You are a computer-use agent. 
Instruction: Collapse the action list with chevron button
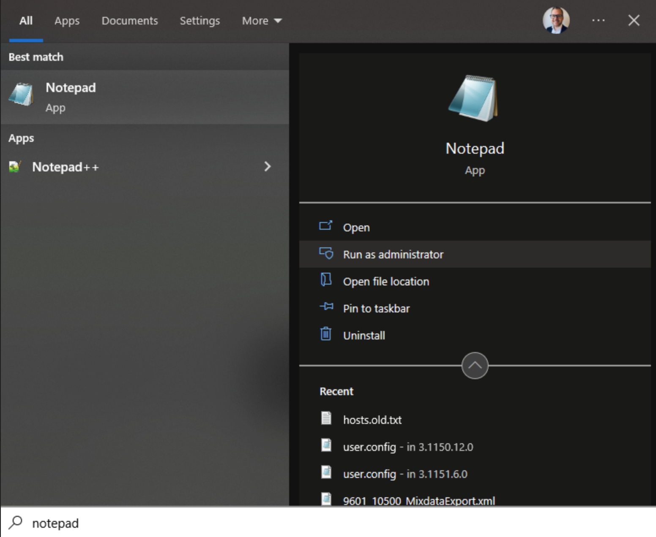475,366
